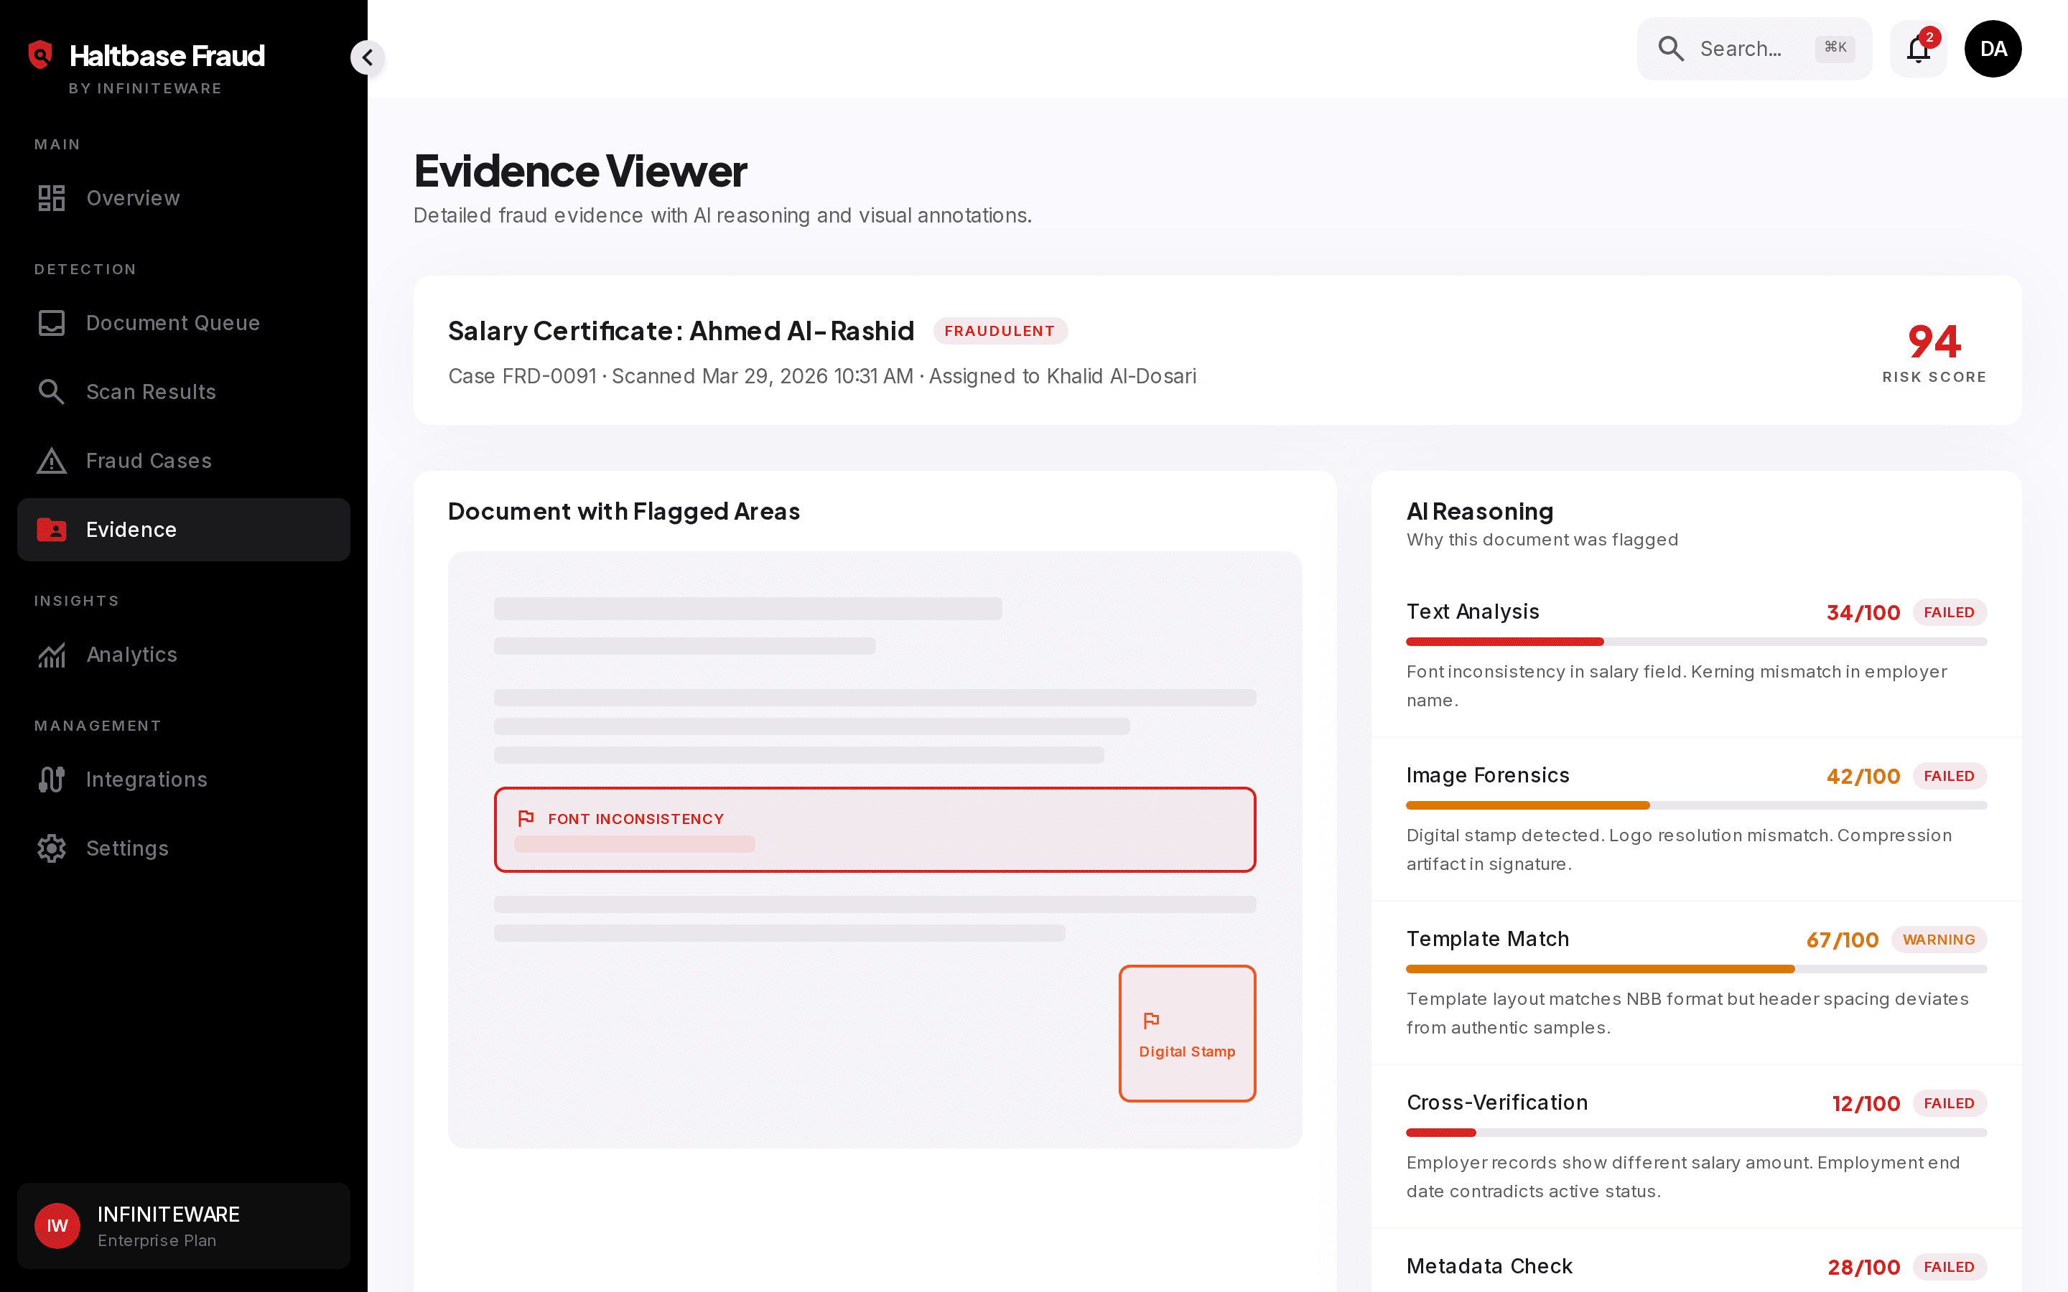2068x1292 pixels.
Task: Select the FONT INCONSISTENCY flagged area
Action: click(x=875, y=830)
